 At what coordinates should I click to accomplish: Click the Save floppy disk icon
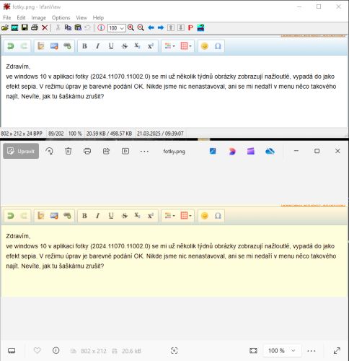click(x=25, y=27)
